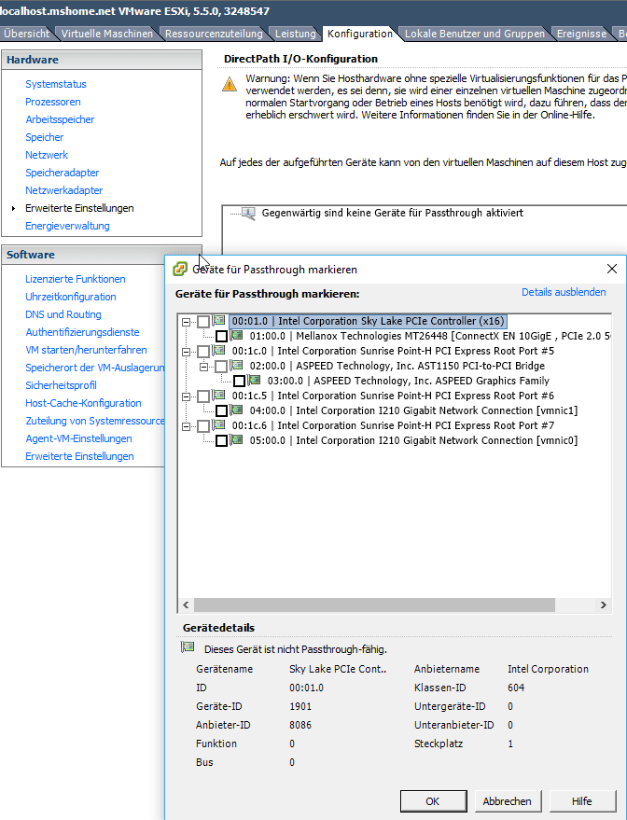Open Hilfe in the dialog
627x820 pixels.
tap(581, 800)
